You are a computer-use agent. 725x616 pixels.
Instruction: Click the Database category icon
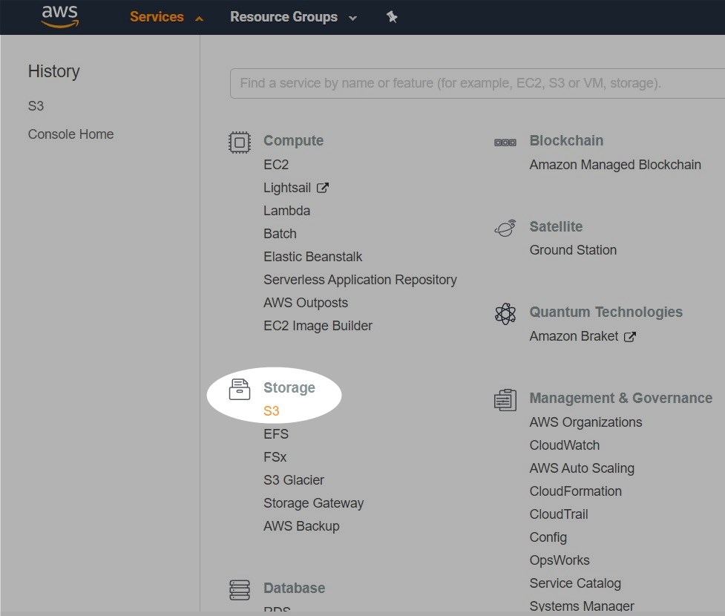click(x=239, y=589)
